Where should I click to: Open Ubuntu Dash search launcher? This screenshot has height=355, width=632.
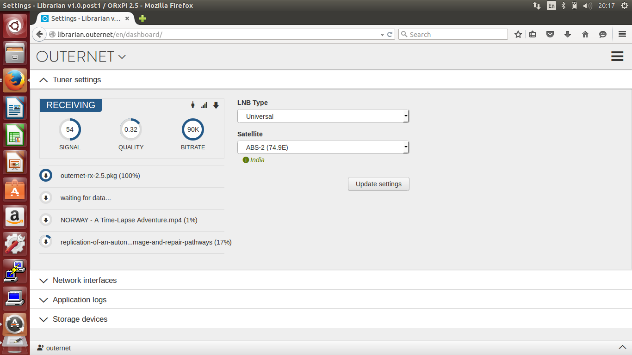(15, 26)
